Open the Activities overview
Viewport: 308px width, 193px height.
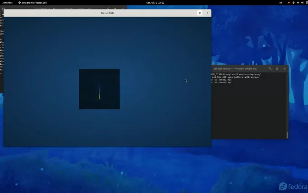[x=8, y=3]
